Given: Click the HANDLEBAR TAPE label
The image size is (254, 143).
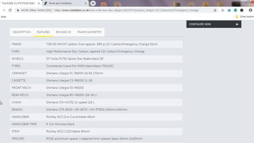Looking at the screenshot, I should 25,124.
